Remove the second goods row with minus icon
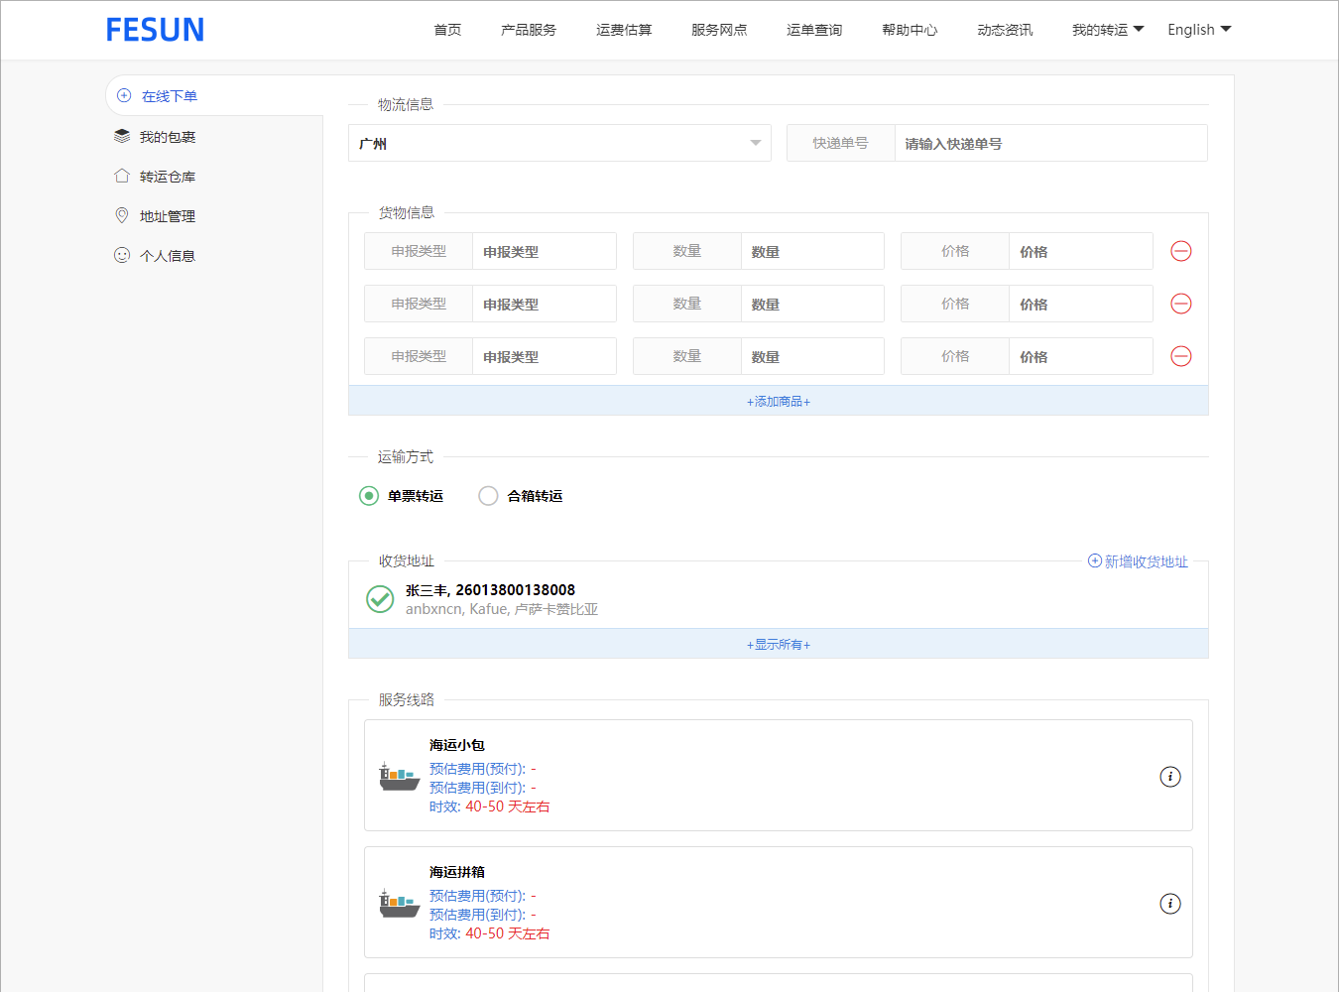The image size is (1339, 992). 1181,304
